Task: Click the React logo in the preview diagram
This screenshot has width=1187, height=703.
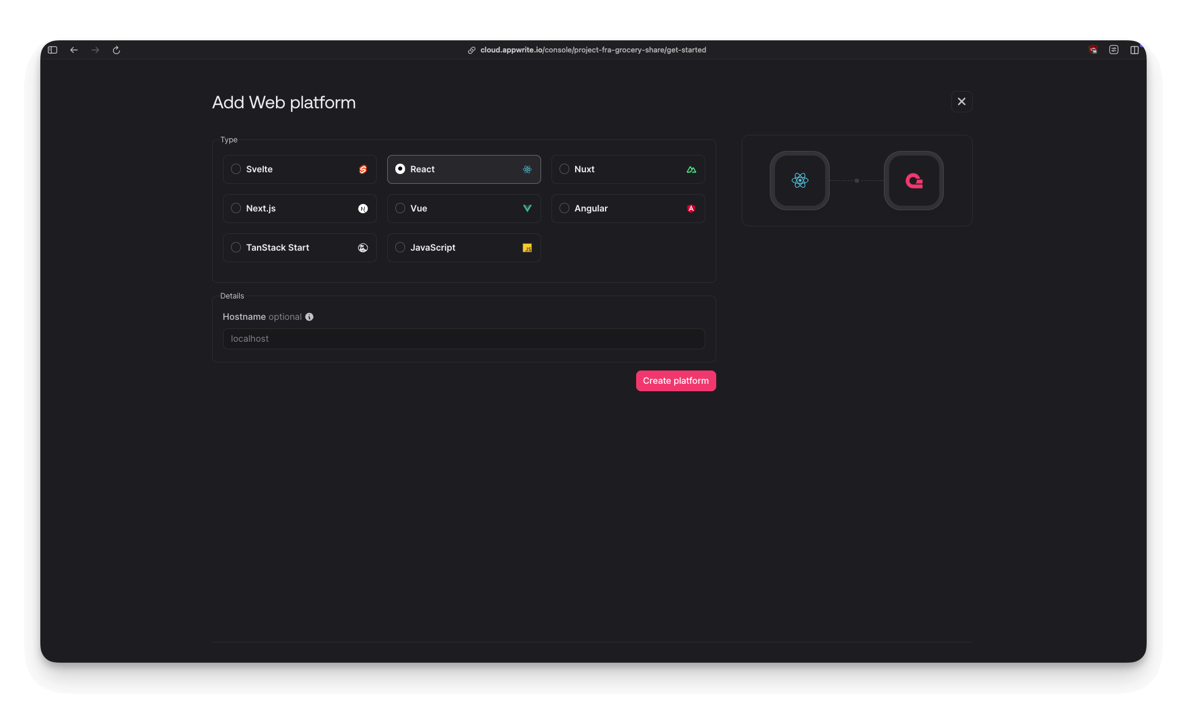Action: 799,180
